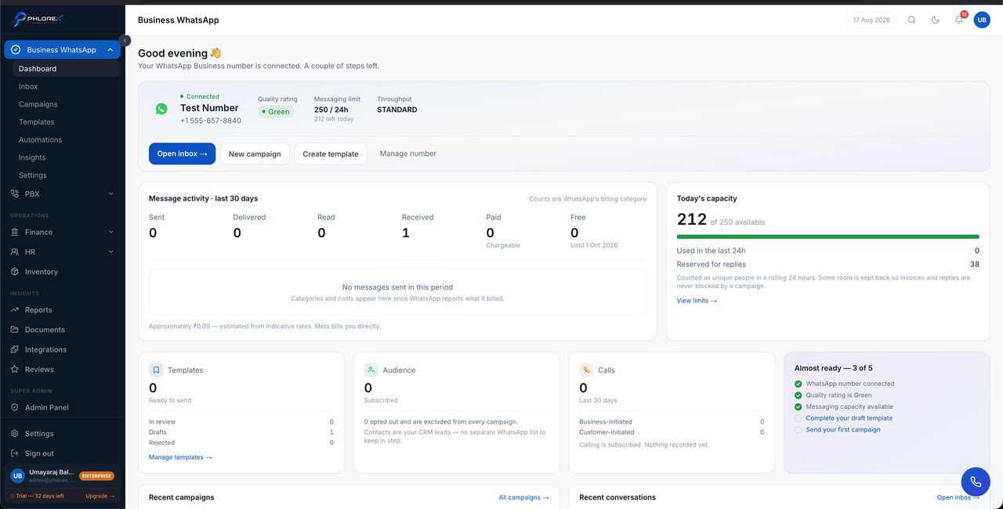Collapse the Business WhatsApp menu chevron
1003x509 pixels.
110,49
